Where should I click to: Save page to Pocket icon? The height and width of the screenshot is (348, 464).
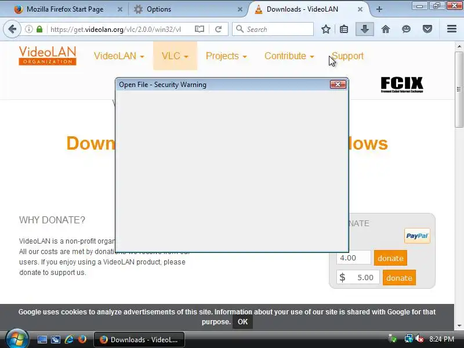click(x=427, y=29)
